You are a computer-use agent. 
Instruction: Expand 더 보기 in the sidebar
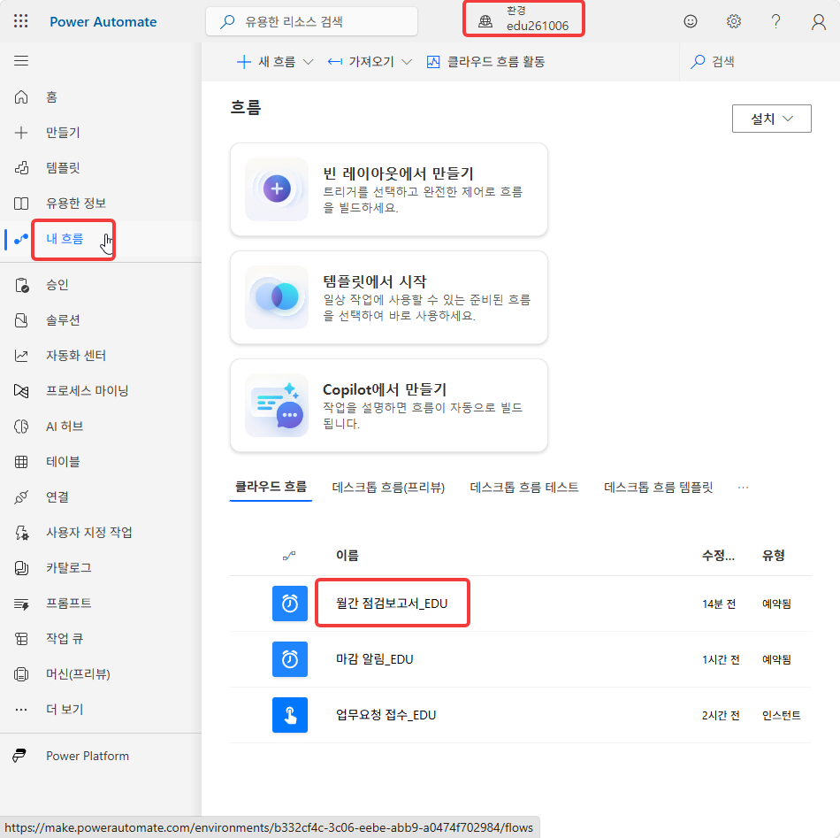(x=65, y=710)
